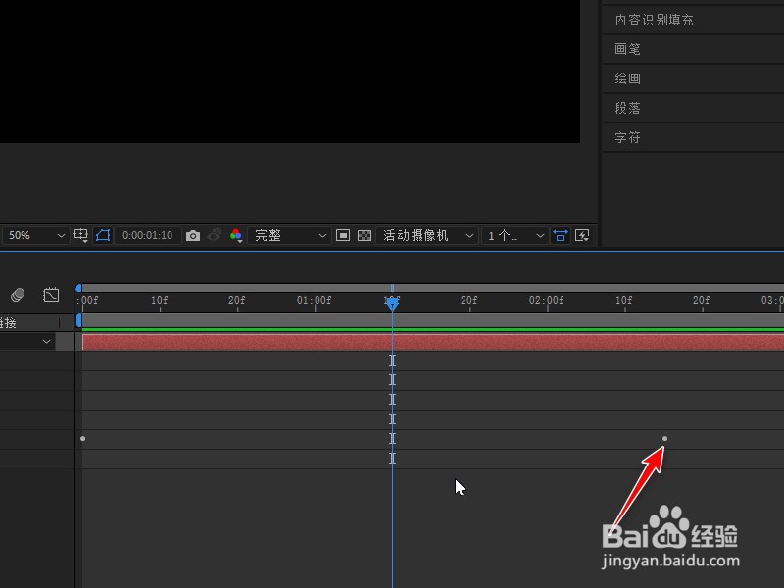Toggle the motion blur enable icon

[x=18, y=295]
